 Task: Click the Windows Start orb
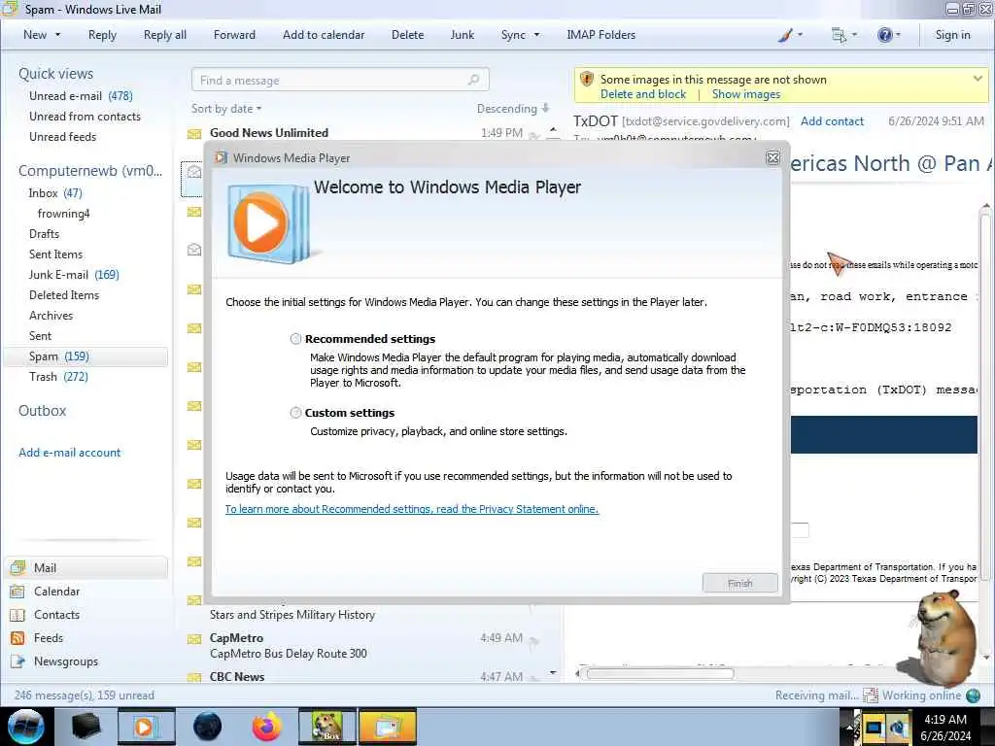tap(26, 727)
